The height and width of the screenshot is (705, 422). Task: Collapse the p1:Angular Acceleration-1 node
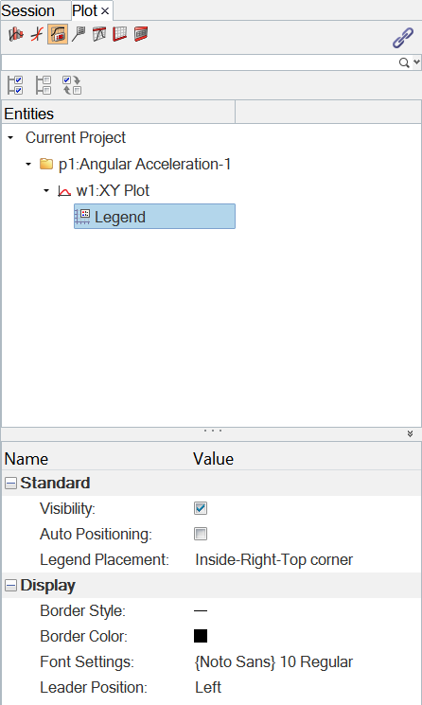pos(28,164)
